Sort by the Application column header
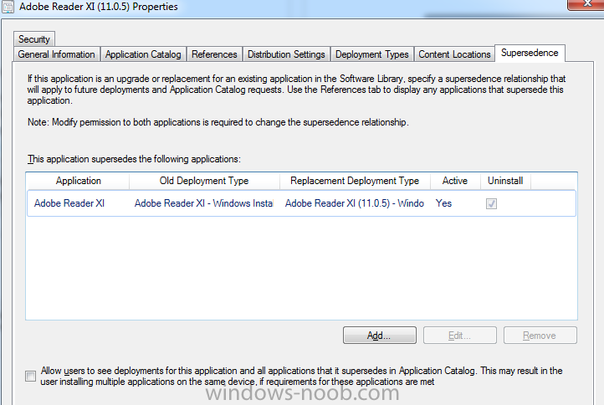 point(78,181)
